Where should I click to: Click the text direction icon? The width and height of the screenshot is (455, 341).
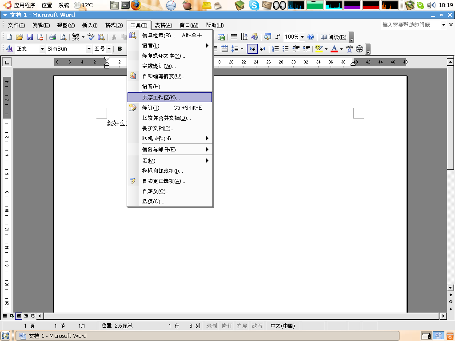[244, 37]
